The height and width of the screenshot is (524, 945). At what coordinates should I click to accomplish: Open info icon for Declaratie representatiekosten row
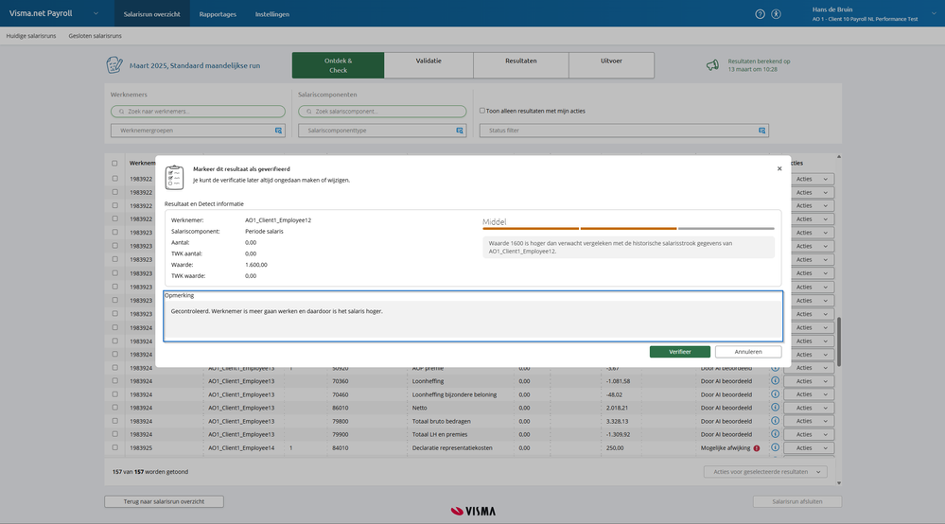pyautogui.click(x=775, y=447)
